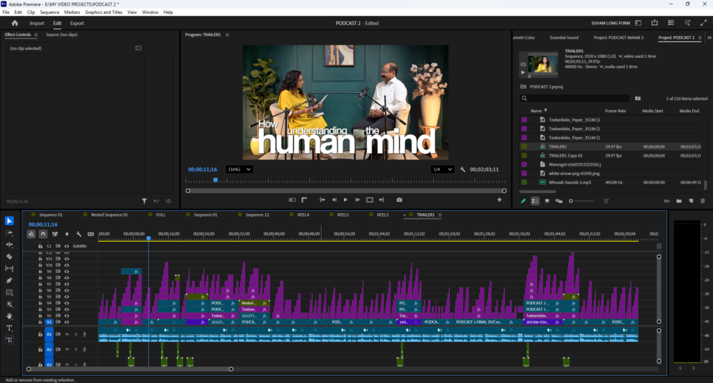Click the Home icon
713x383 pixels.
15,23
